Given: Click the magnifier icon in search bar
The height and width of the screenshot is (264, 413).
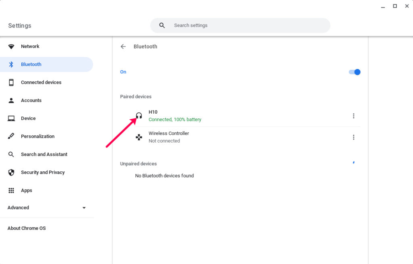Looking at the screenshot, I should 162,25.
